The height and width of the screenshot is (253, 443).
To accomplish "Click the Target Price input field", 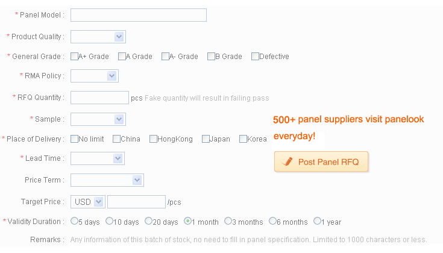I will pos(136,202).
